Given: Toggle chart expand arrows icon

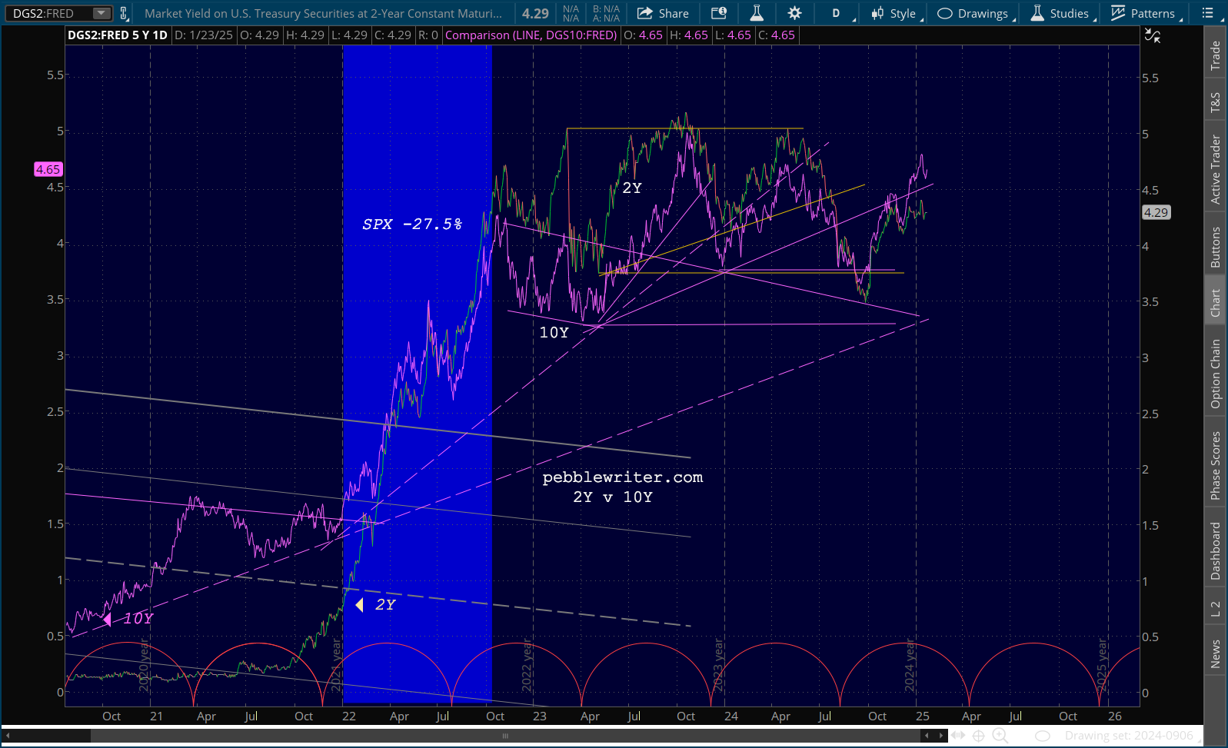Looking at the screenshot, I should click(1152, 35).
